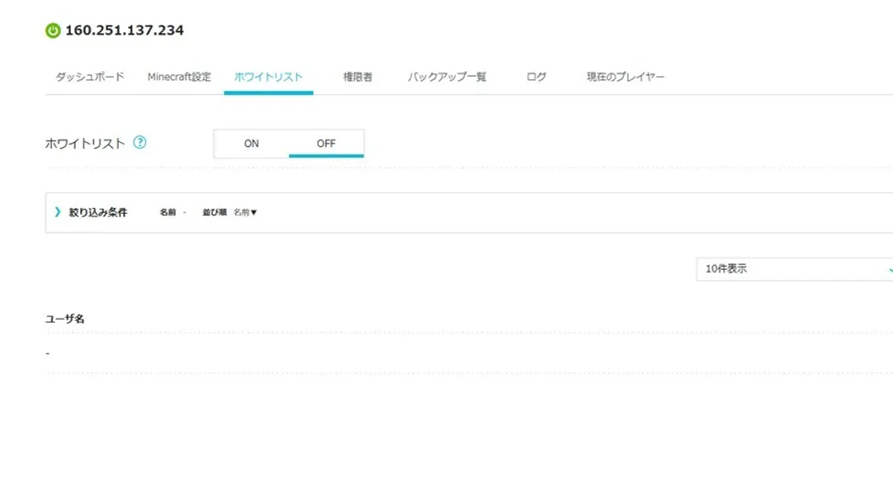
Task: Click the chevron arrow beside 絞り込み条件
Action: (57, 212)
